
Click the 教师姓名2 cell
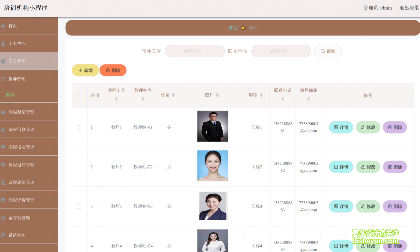(x=143, y=167)
